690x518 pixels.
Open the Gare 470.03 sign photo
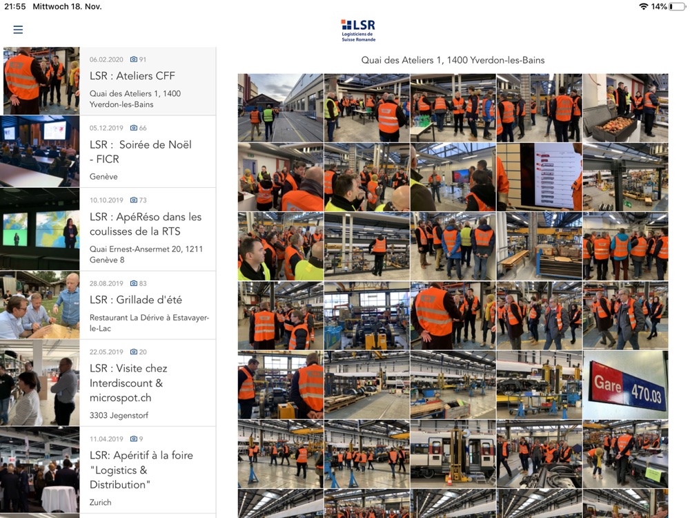[x=625, y=385]
